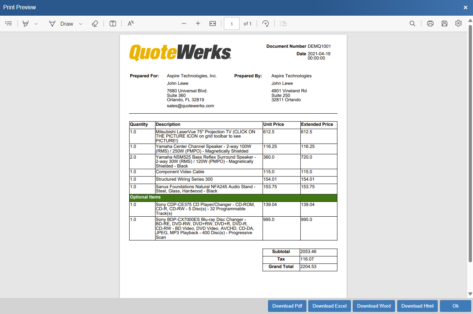Zoom out with the minus icon
Screen dimensions: 473x314
tap(184, 24)
